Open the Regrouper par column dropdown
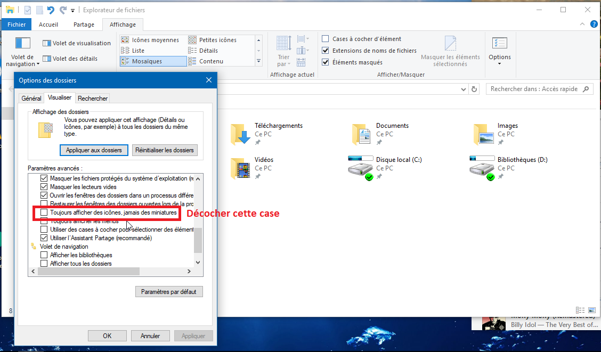Image resolution: width=601 pixels, height=352 pixels. (x=303, y=39)
